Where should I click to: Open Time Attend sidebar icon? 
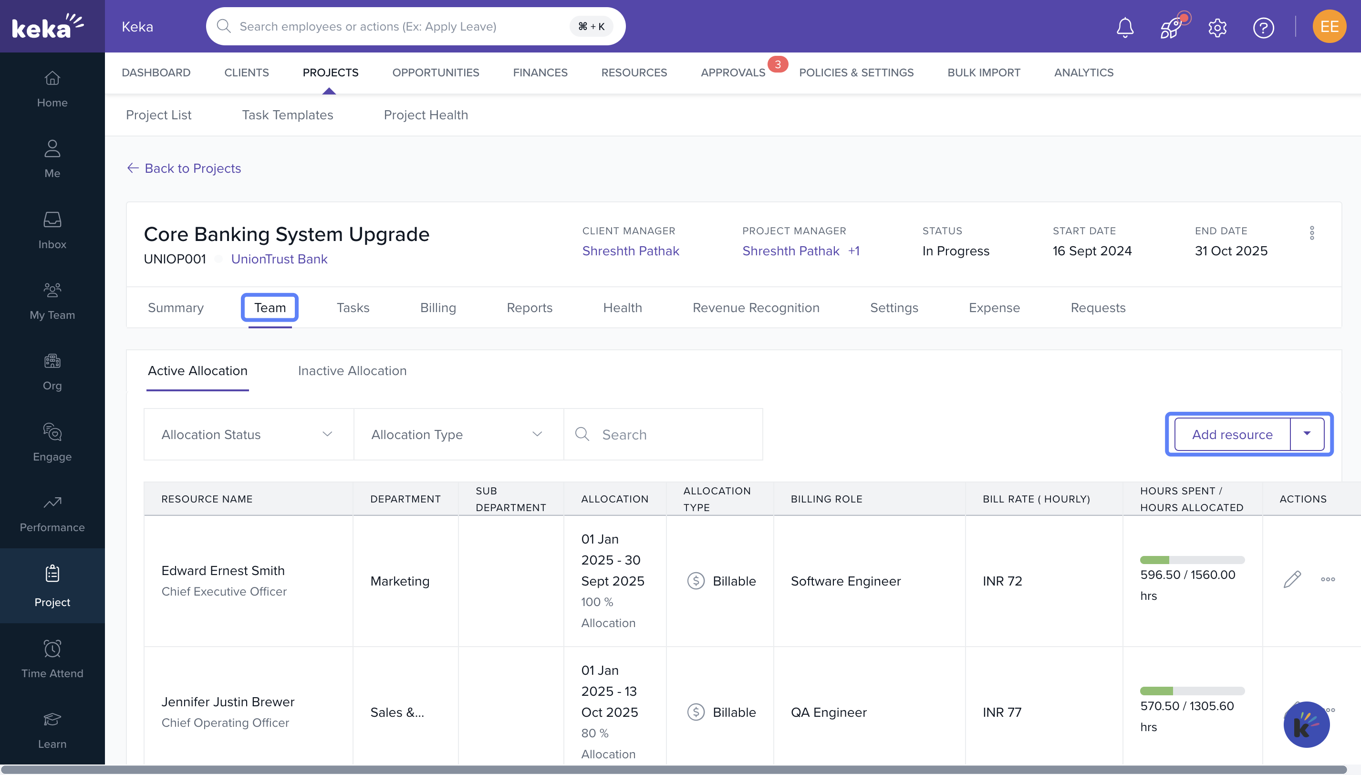[x=52, y=659]
